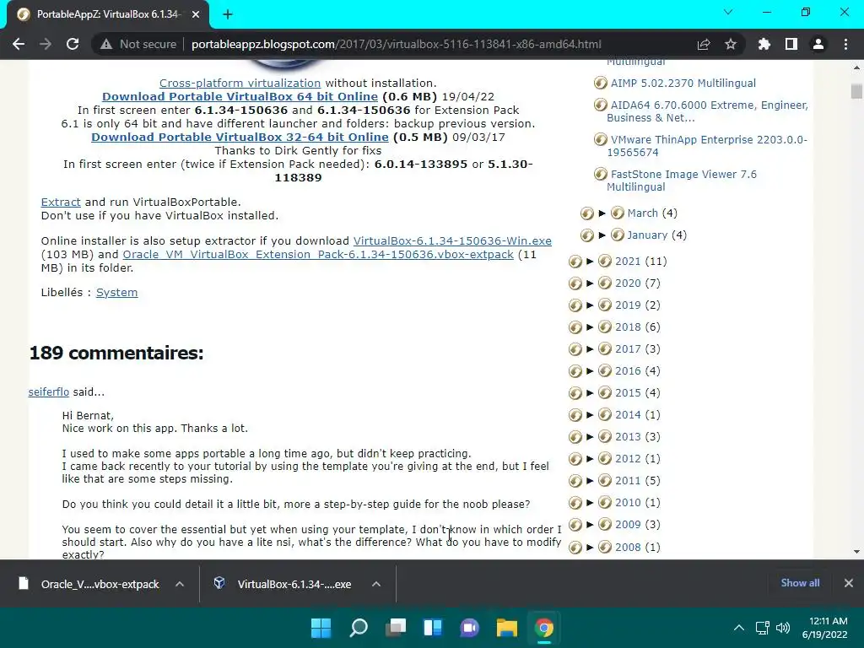Open downloaded VirtualBox-6.1.34 exe file

coord(282,584)
